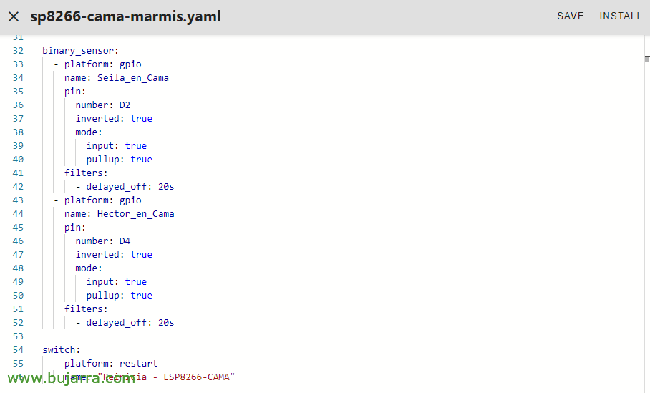Click pullup true on line 40

(120, 160)
